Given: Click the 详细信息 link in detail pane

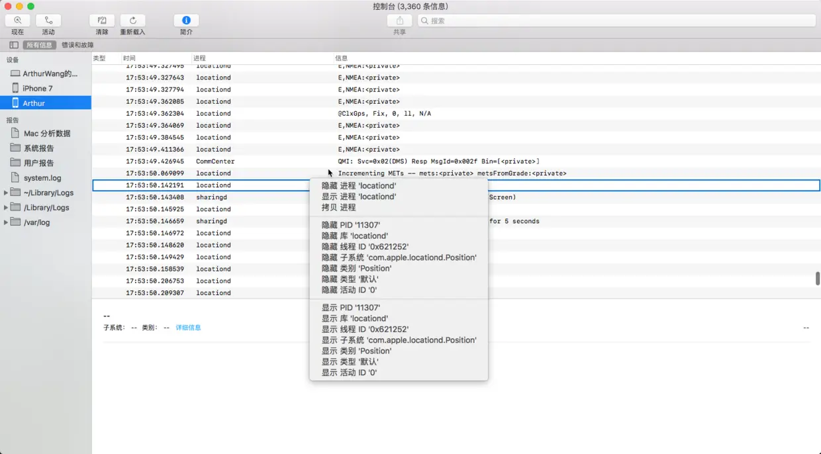Looking at the screenshot, I should 188,328.
